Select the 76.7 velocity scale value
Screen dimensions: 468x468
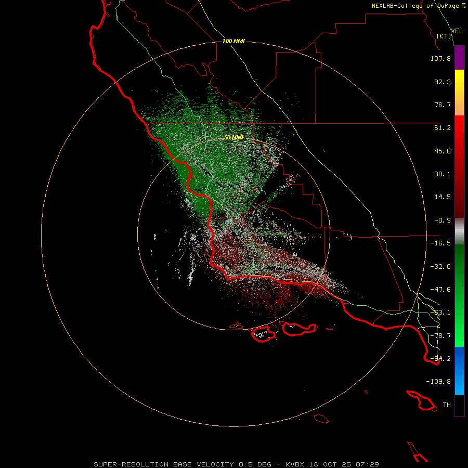click(x=443, y=105)
